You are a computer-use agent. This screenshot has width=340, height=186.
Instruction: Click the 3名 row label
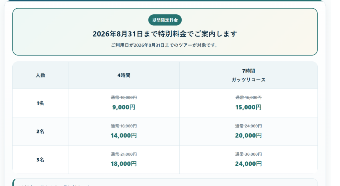[40, 160]
